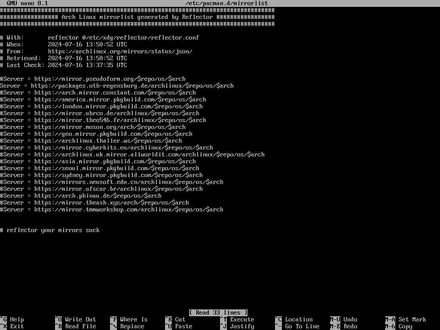Click the '# Last Check:' timestamp line

point(64,65)
